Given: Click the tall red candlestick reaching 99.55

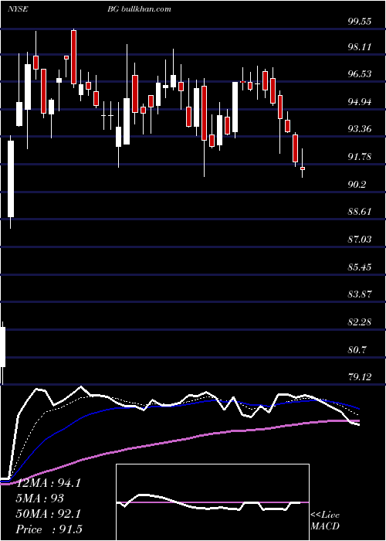Looking at the screenshot, I should (74, 57).
